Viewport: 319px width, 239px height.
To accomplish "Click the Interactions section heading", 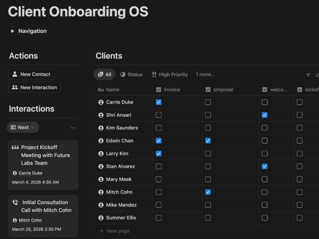I will (32, 109).
